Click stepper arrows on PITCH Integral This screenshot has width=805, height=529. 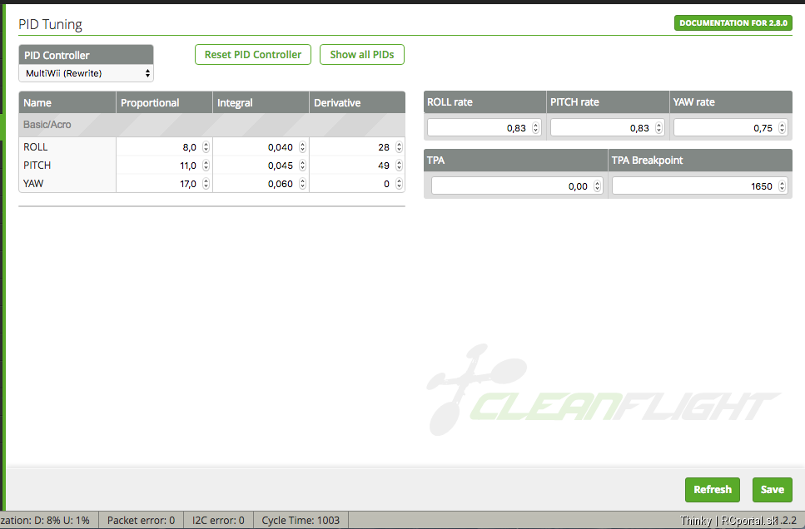302,166
